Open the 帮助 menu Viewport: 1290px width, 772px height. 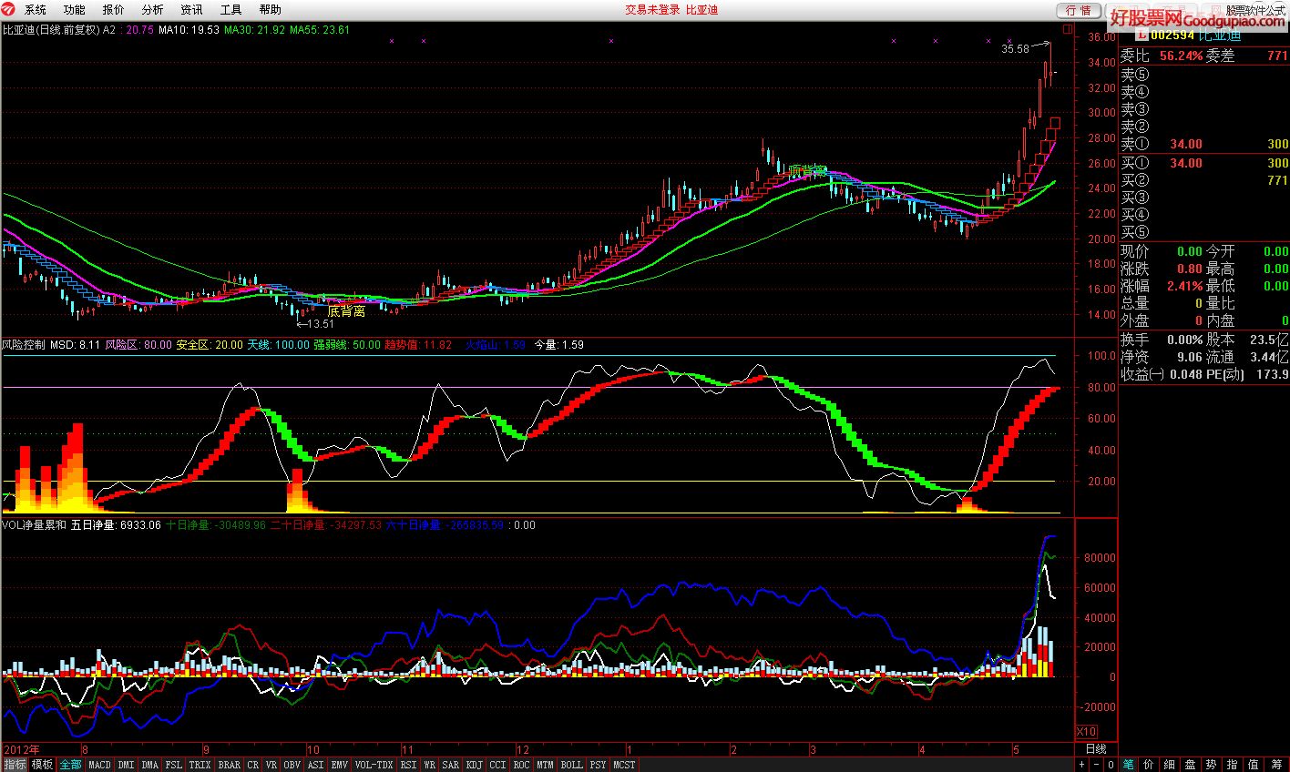point(271,10)
